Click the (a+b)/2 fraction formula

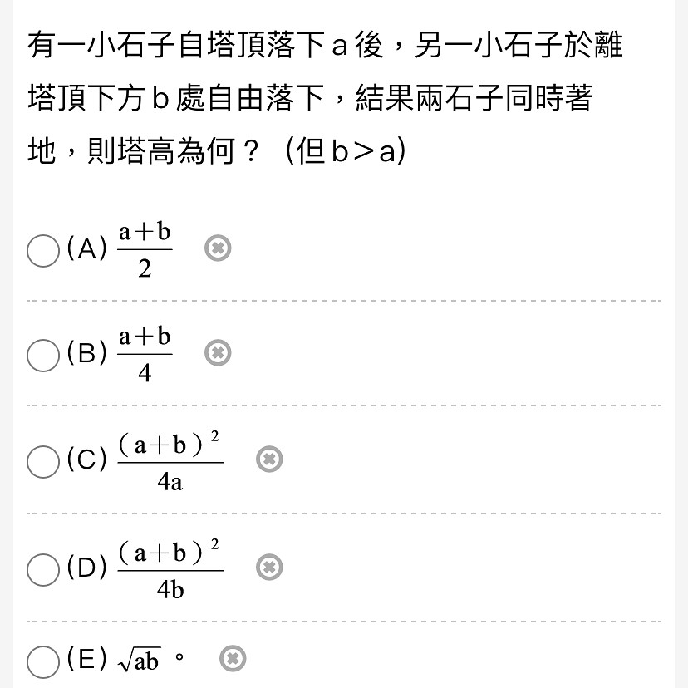(x=145, y=250)
